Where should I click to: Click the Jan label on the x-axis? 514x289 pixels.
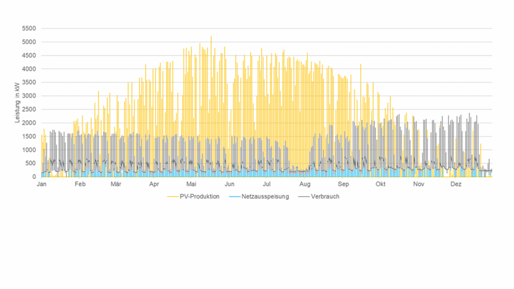pyautogui.click(x=42, y=184)
